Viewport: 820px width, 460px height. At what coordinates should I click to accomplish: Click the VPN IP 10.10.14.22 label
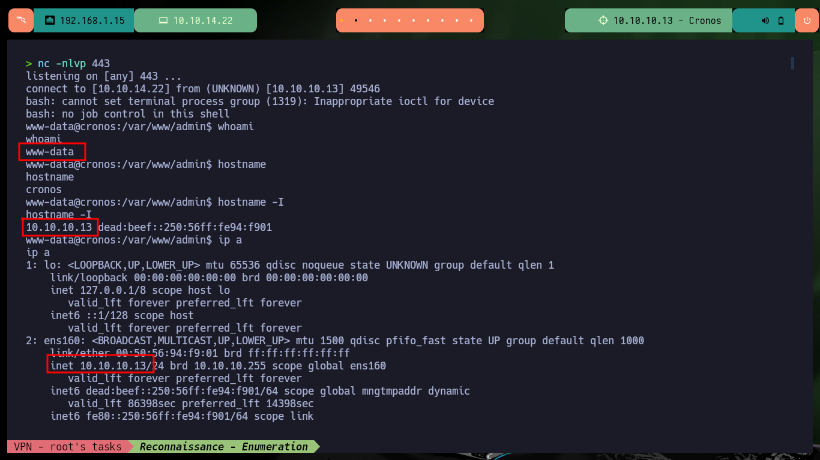pyautogui.click(x=203, y=20)
